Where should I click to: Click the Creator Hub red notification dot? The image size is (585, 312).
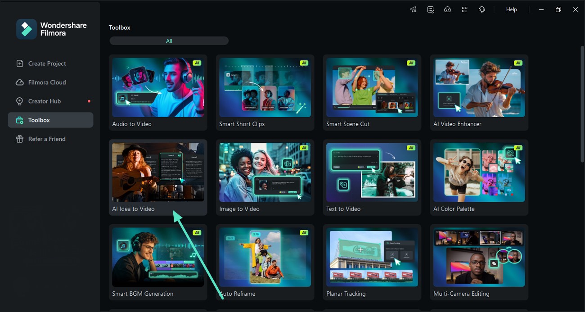click(x=89, y=101)
